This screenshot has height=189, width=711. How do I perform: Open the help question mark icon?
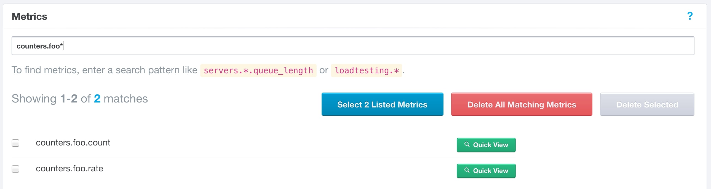tap(690, 16)
